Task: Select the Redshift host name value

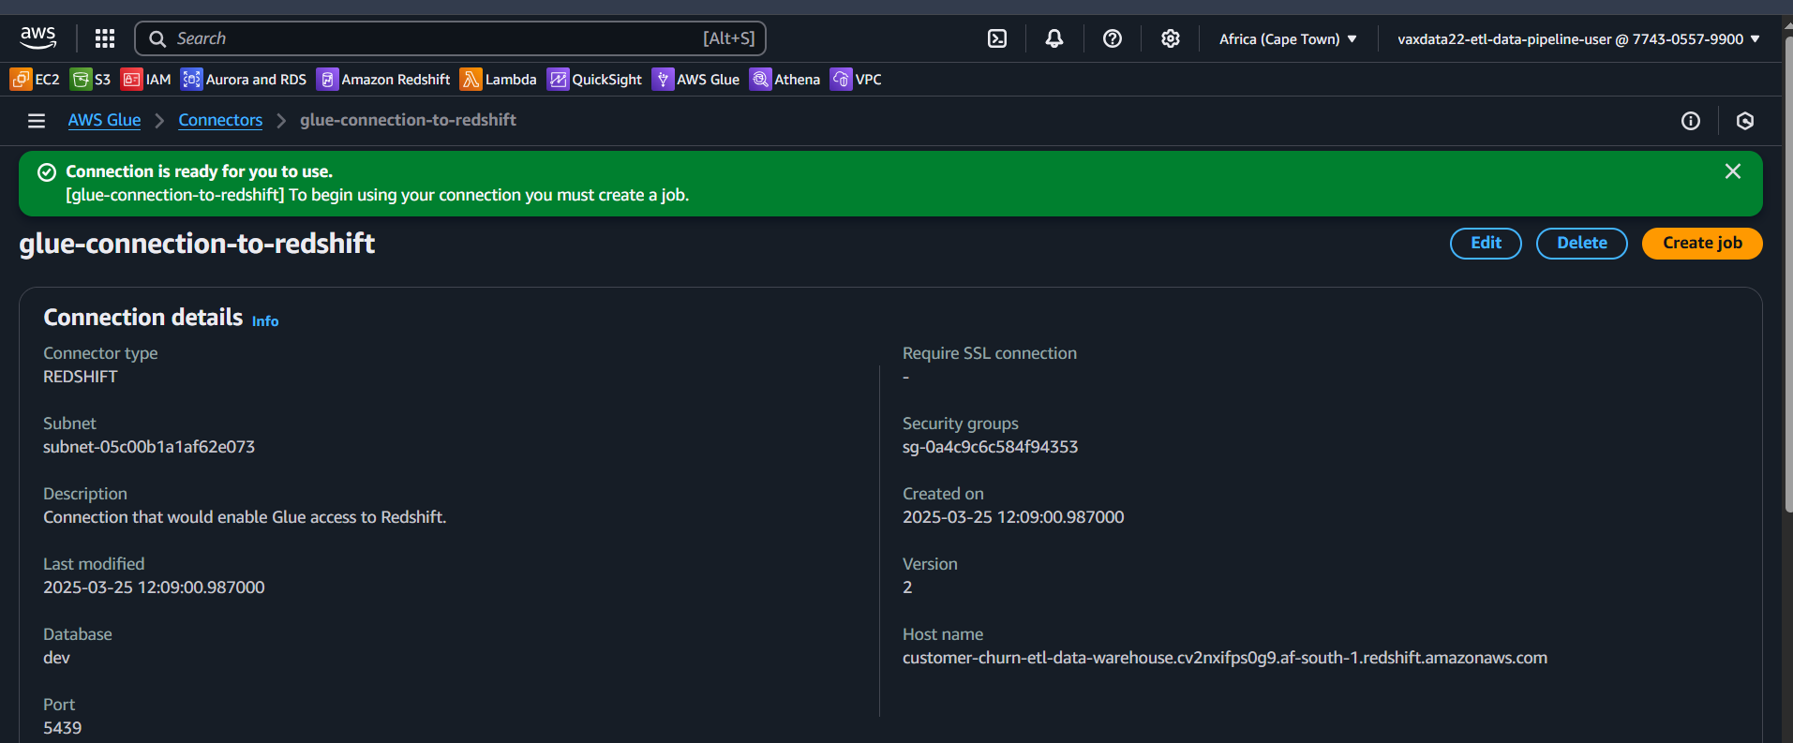Action: [x=1225, y=658]
